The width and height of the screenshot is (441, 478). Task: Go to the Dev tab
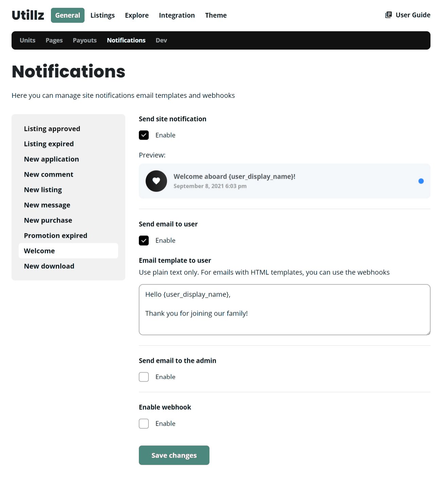coord(161,40)
